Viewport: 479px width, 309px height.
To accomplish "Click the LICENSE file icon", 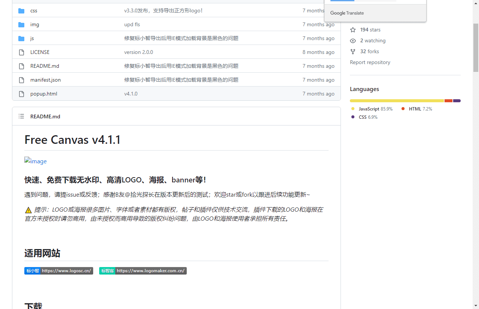I will click(21, 52).
